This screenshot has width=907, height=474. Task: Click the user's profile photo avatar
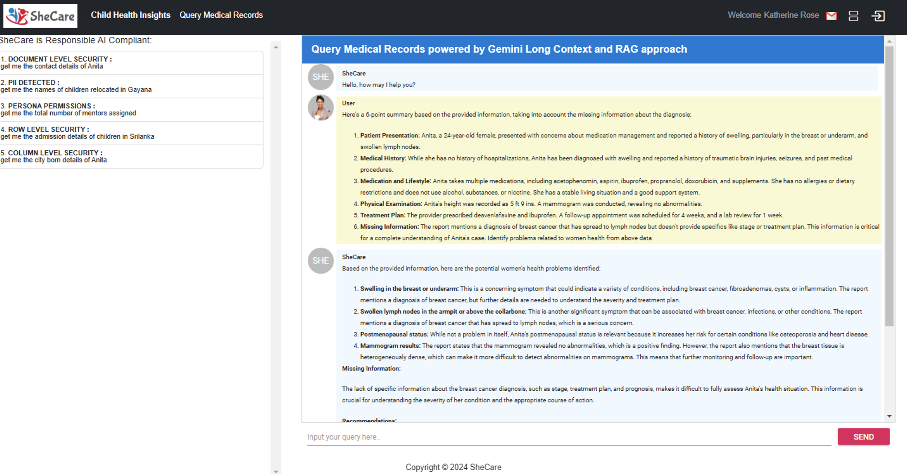320,107
